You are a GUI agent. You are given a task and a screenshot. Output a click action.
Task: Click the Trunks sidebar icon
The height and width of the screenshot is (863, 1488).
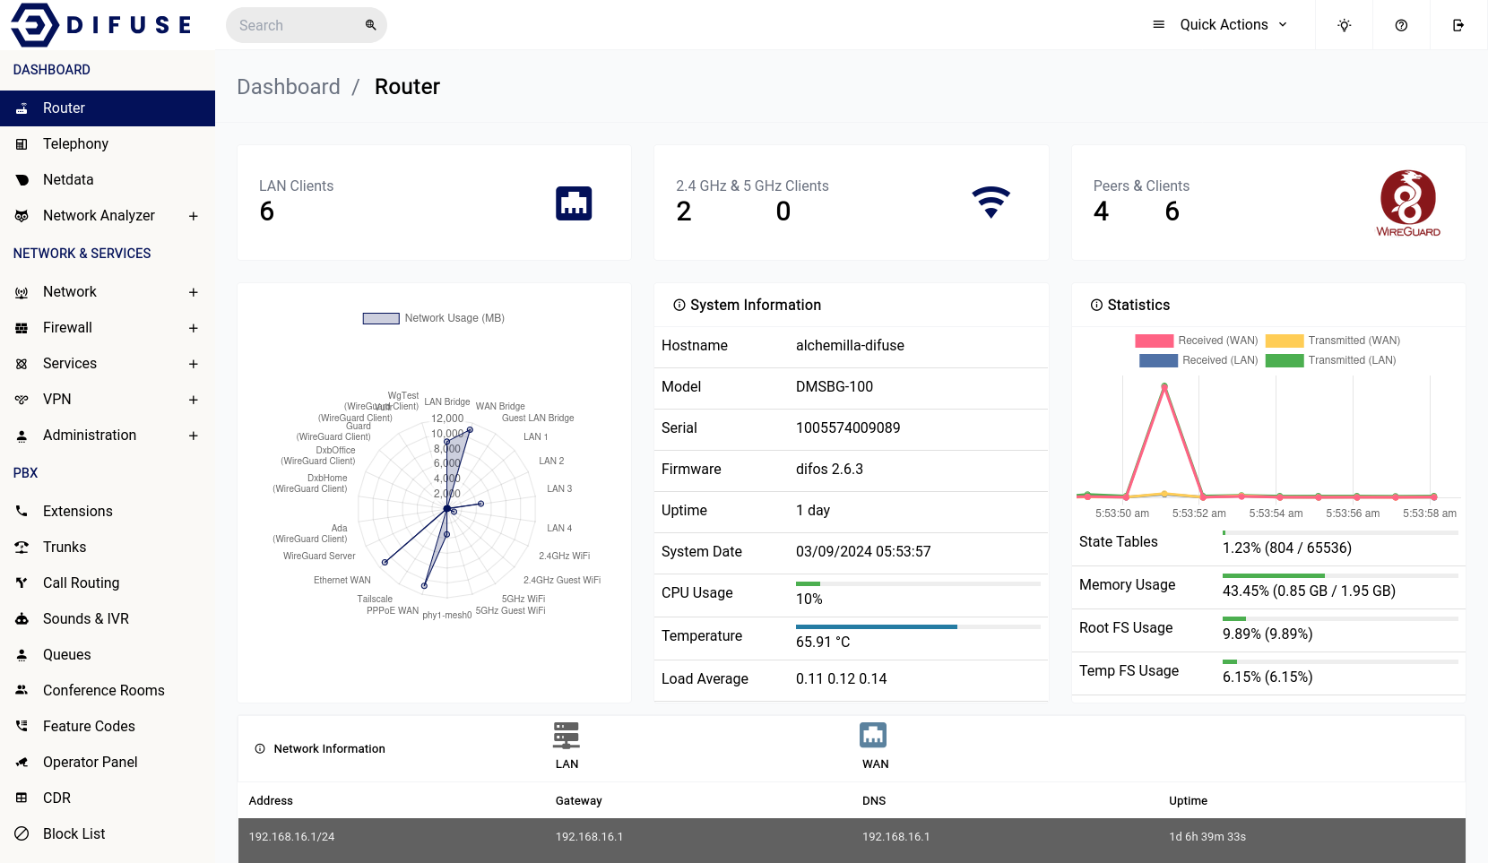22,548
